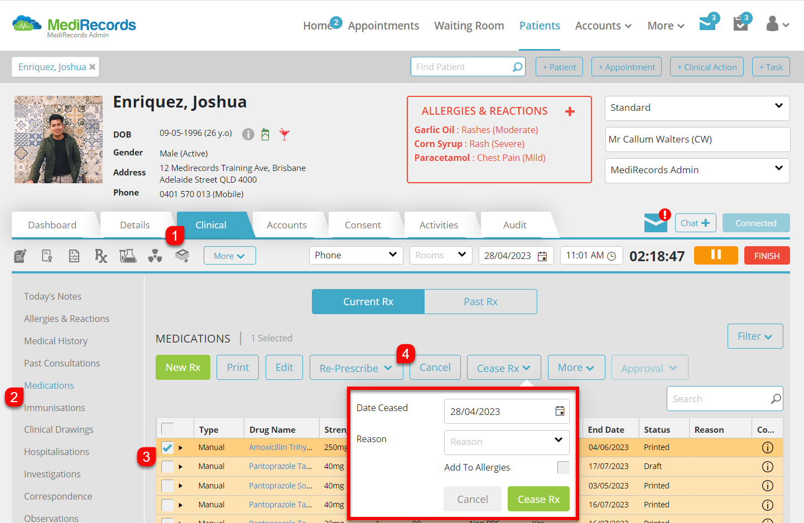Select Allergies & Reactions in sidebar

[66, 319]
